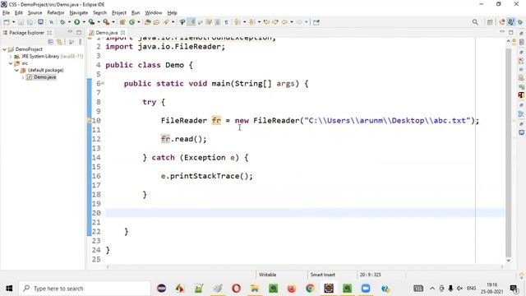
Task: Click the Open Type toolbar icon
Action: click(x=147, y=22)
